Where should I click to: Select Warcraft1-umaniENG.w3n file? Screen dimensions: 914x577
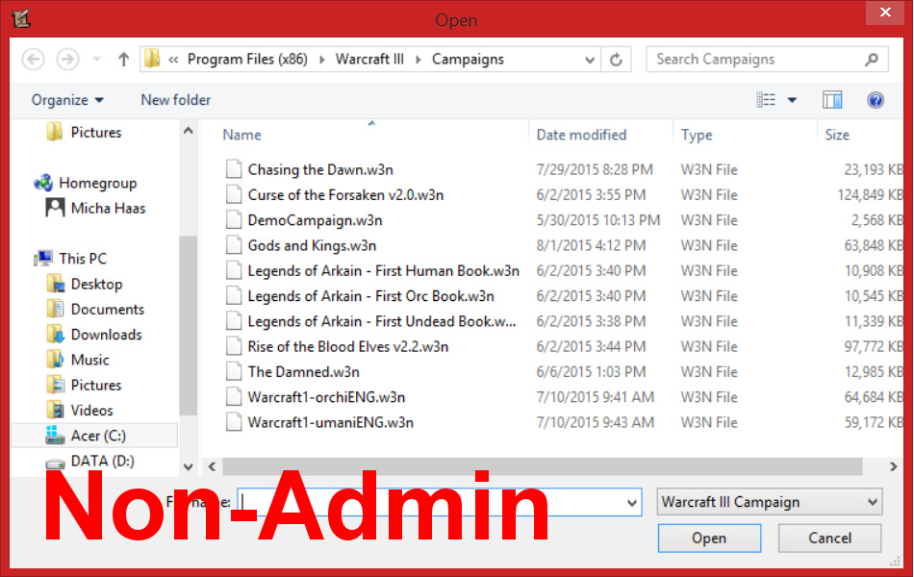(x=331, y=422)
